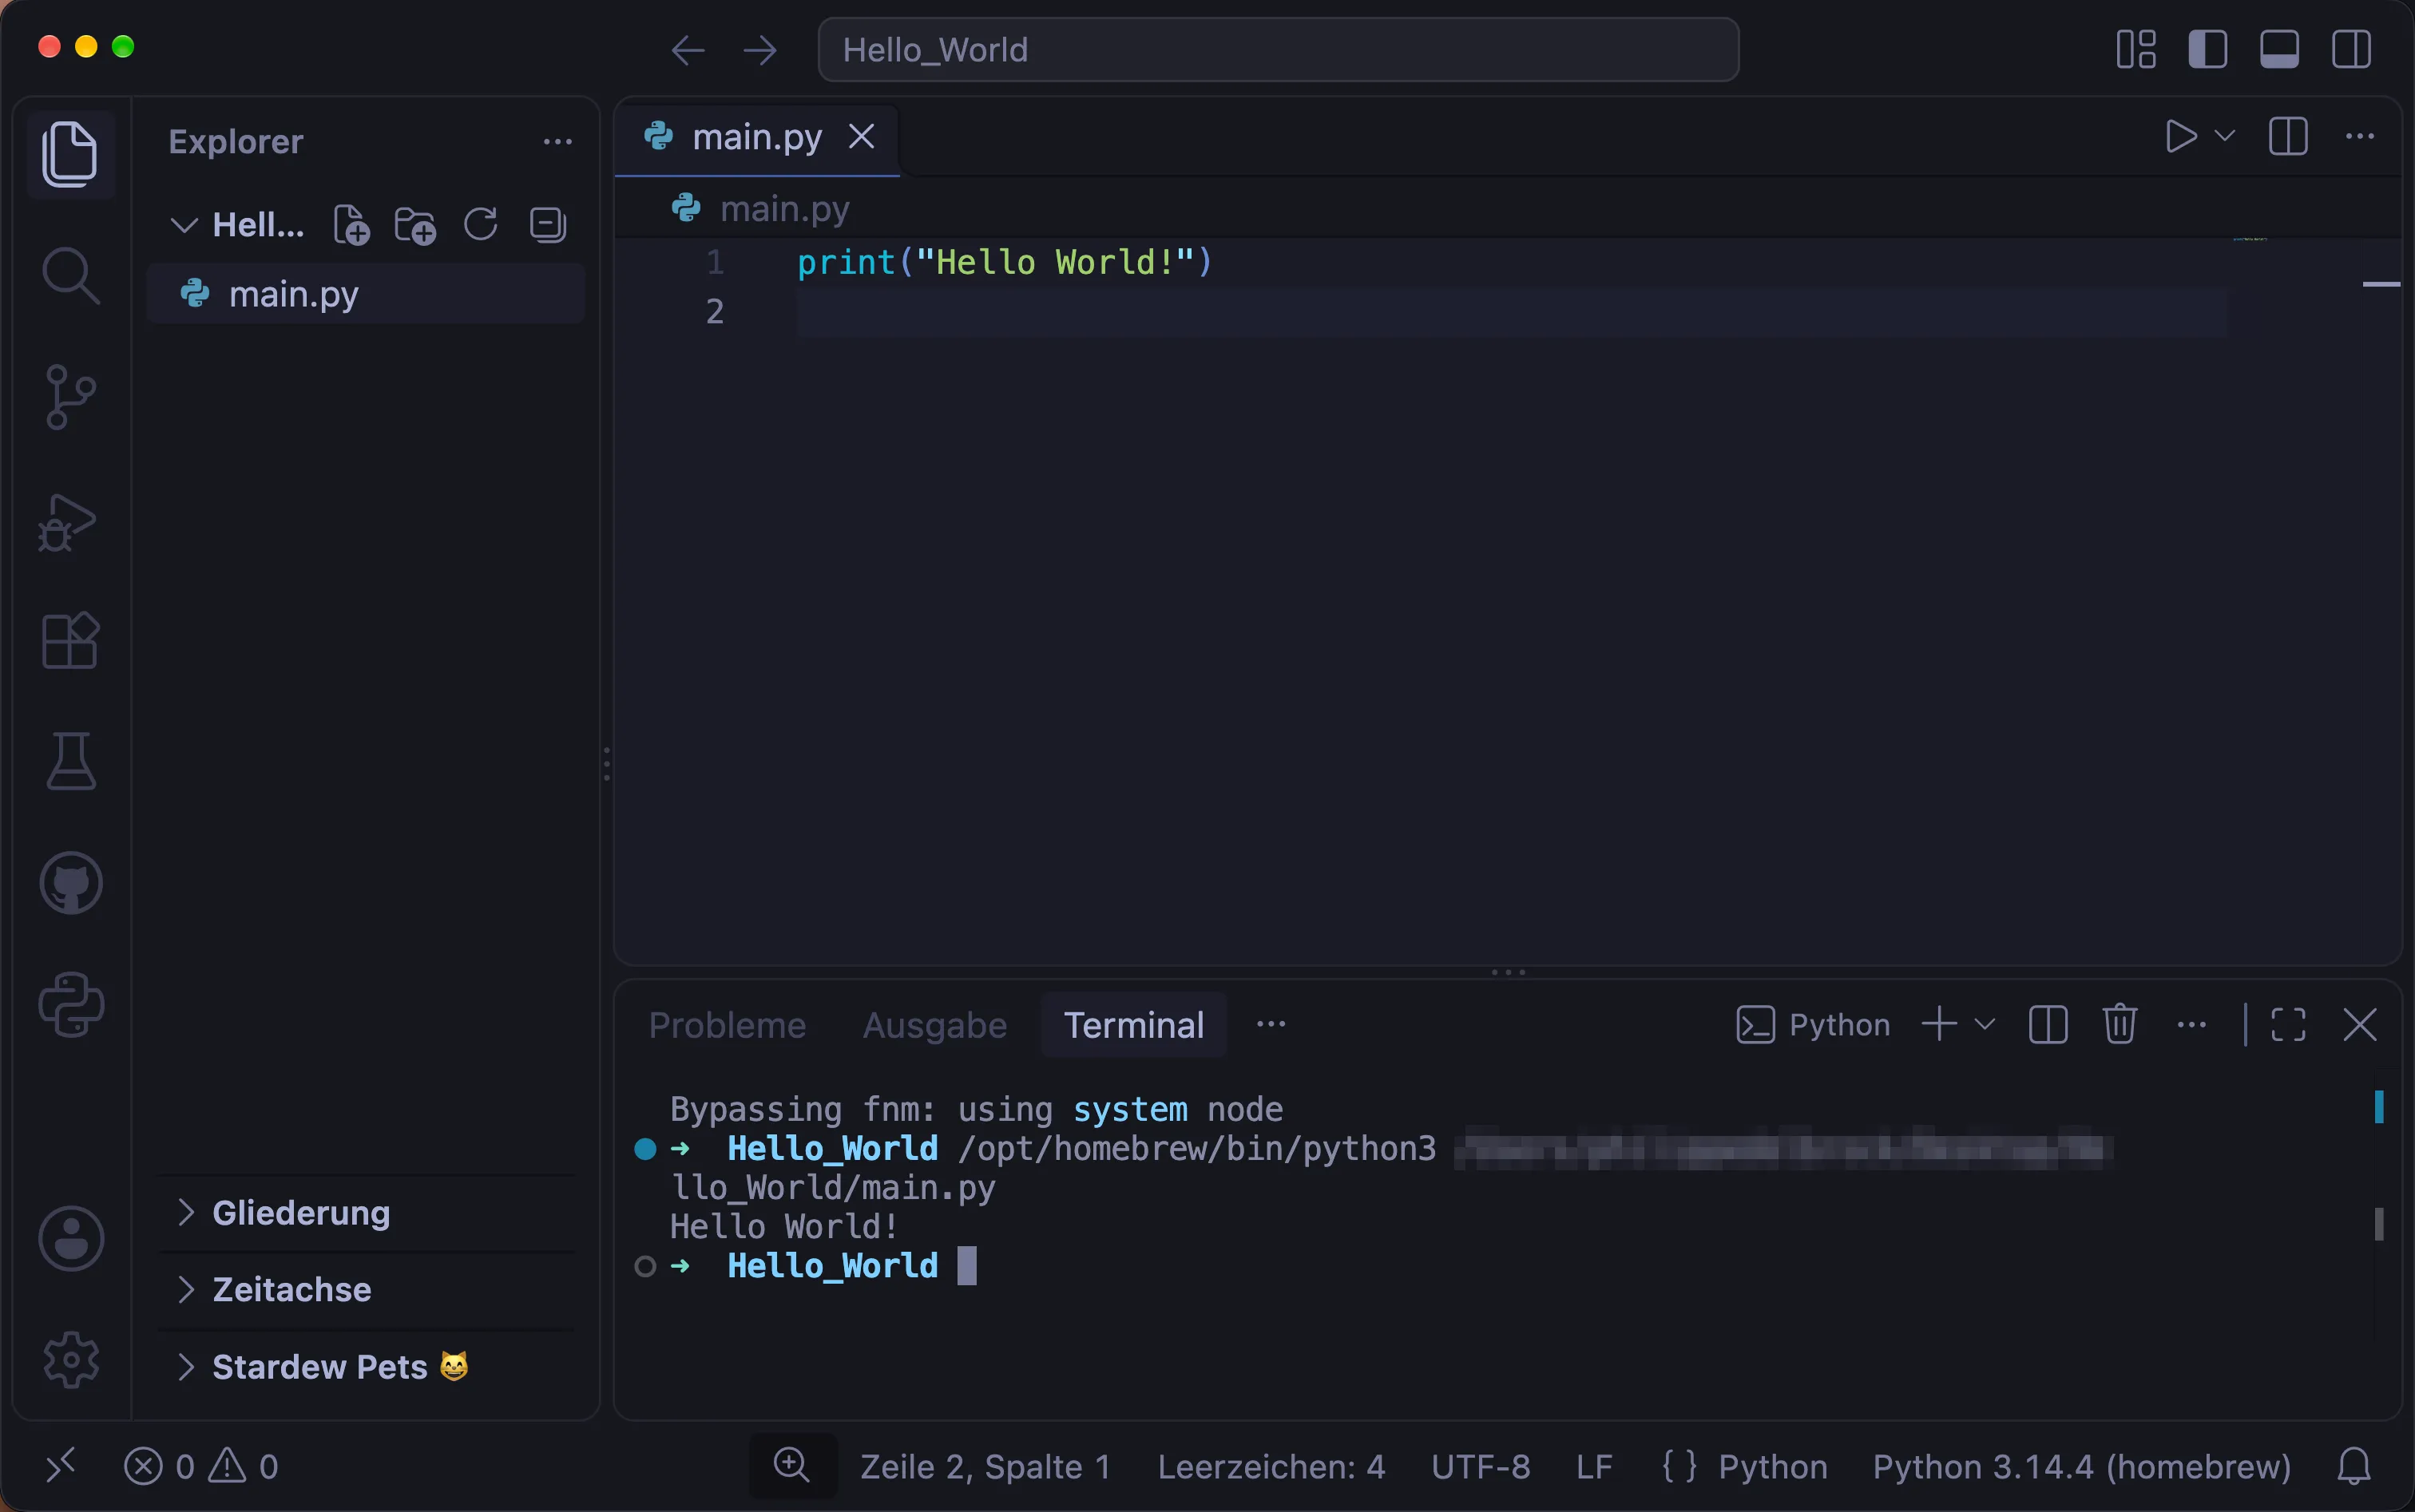Expand the Zeitachse section
The width and height of the screenshot is (2415, 1512).
pos(365,1290)
